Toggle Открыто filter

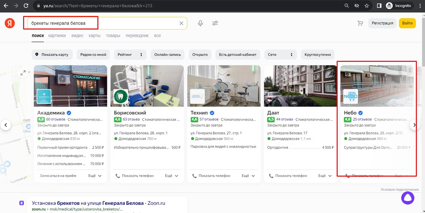coord(200,55)
